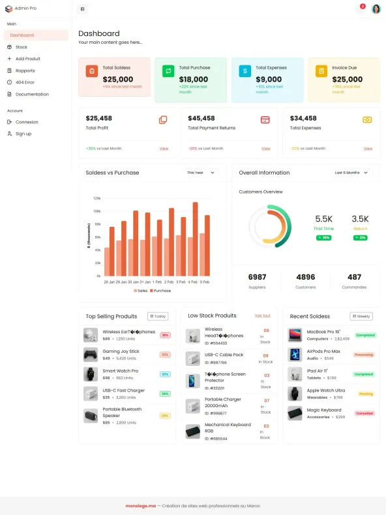Click Processing badge on AirPods Pro Max
386x515 pixels.
364,355
